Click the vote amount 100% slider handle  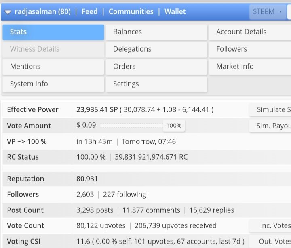click(x=174, y=126)
